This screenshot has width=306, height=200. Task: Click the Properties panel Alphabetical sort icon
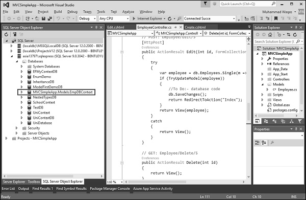(x=264, y=143)
